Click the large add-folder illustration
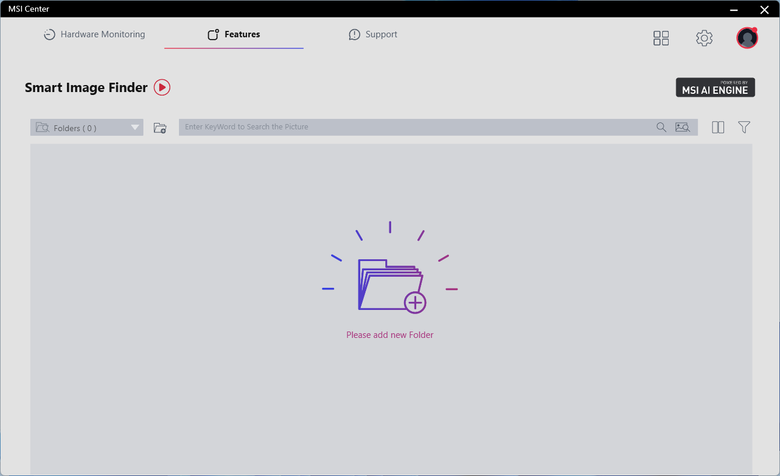Screen dimensions: 780x476 pos(390,268)
